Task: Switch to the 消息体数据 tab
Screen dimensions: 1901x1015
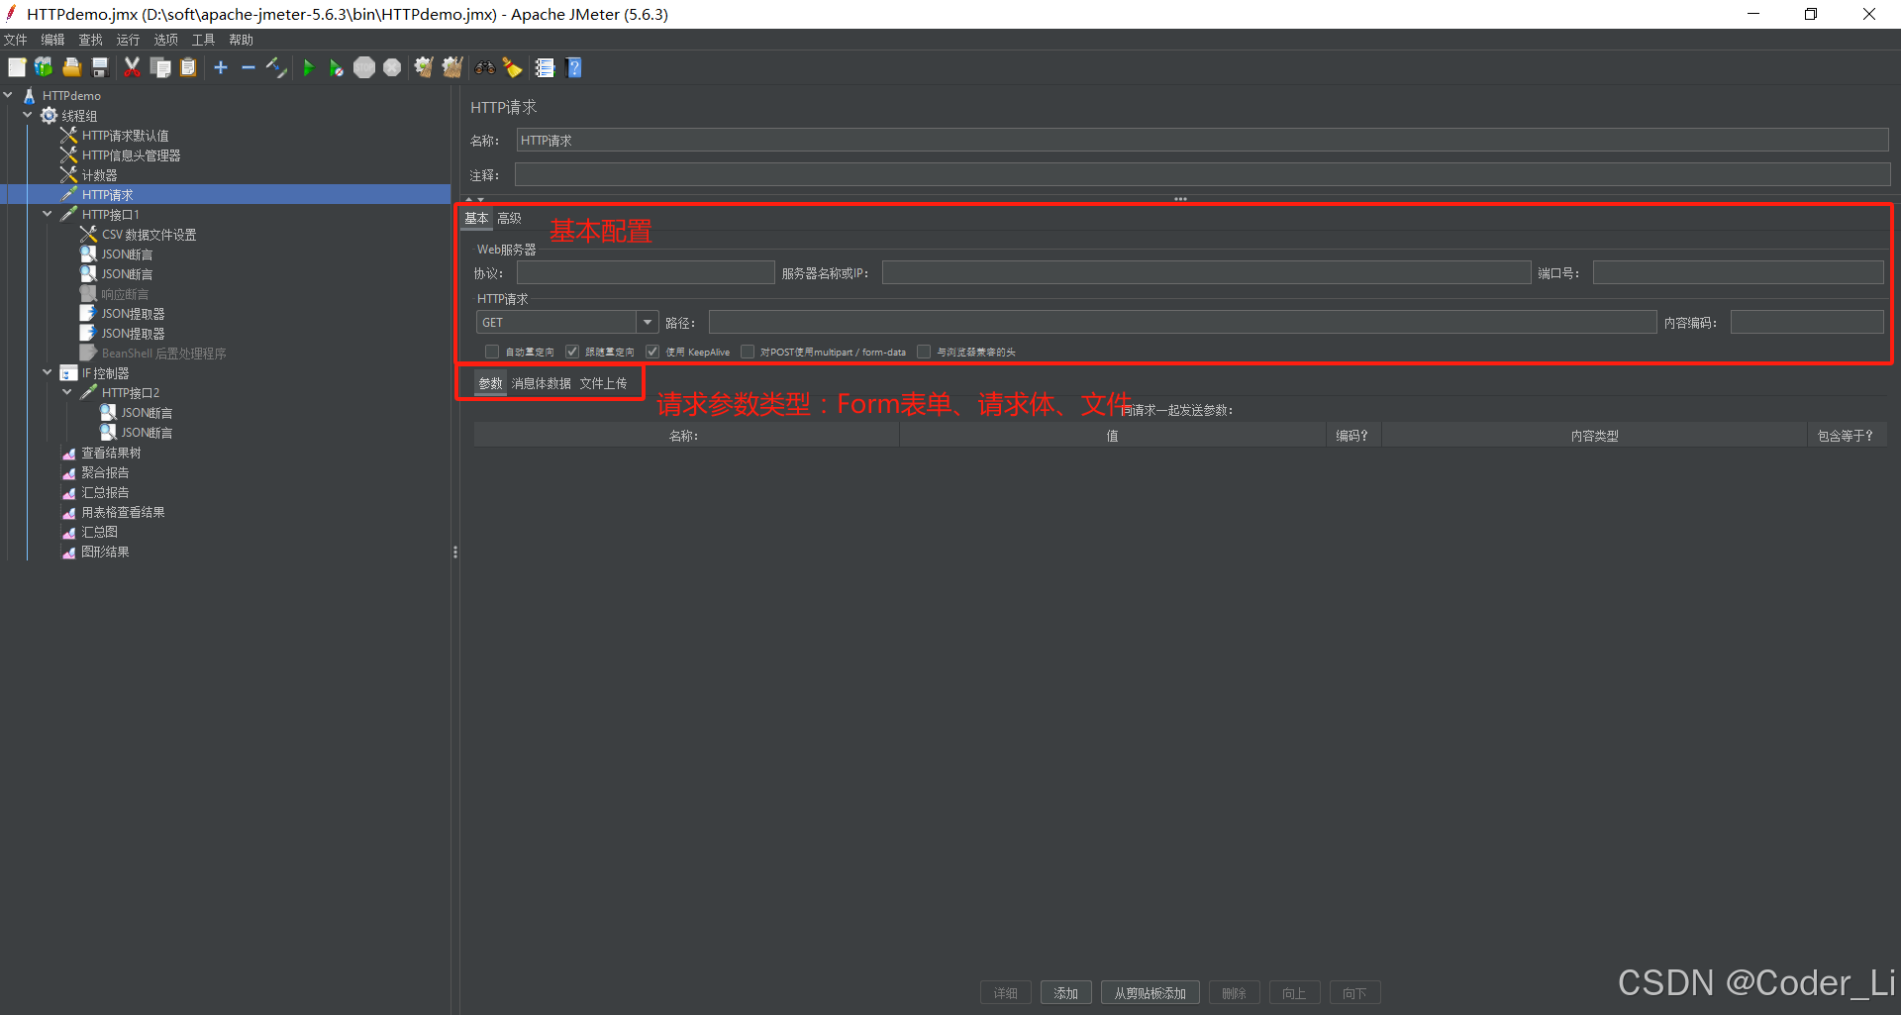Action: [x=541, y=384]
